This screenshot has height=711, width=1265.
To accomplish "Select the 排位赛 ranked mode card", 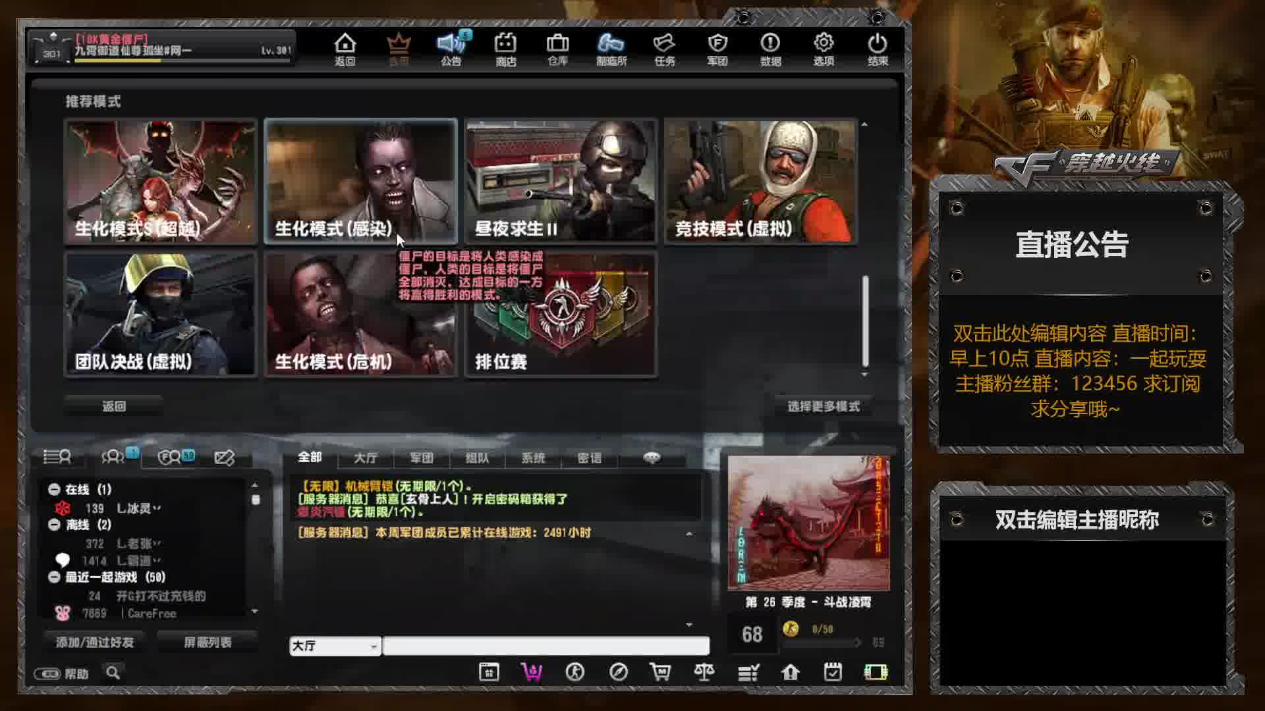I will 561,315.
